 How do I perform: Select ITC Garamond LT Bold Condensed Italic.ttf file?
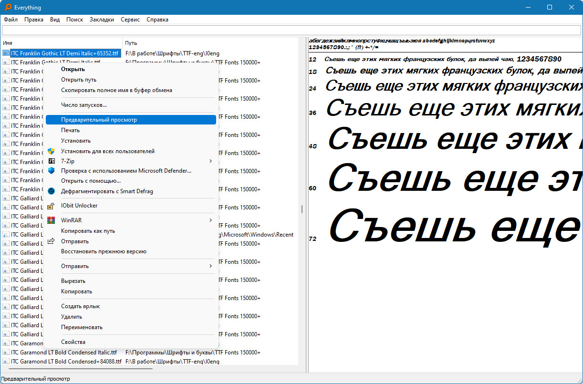(63, 353)
